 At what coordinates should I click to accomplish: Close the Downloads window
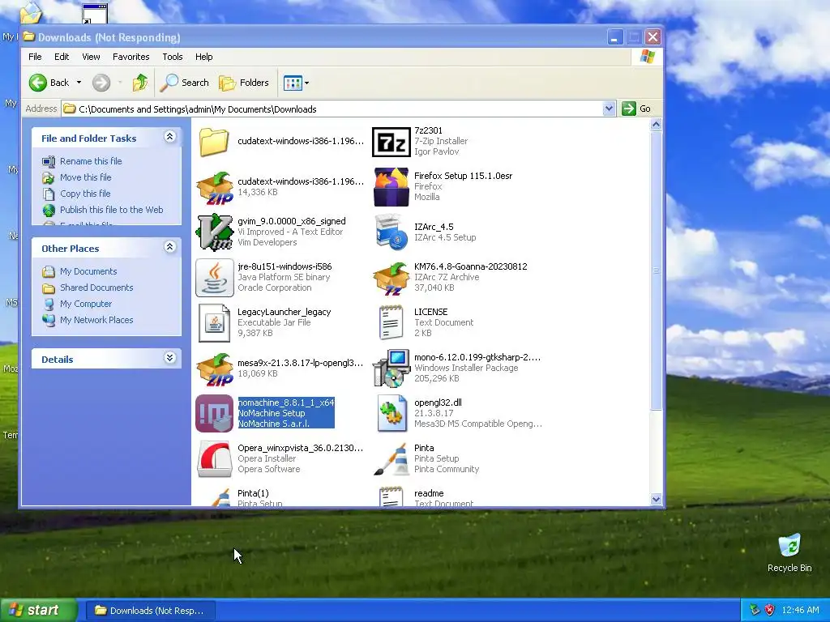(x=652, y=37)
